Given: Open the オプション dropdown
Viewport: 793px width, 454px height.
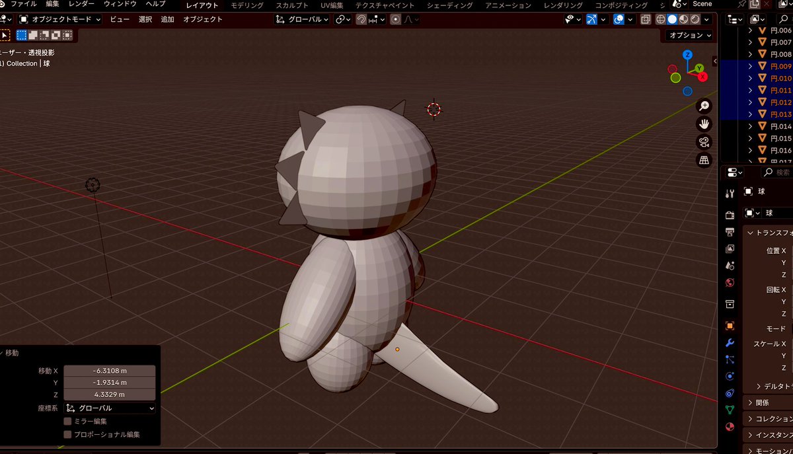Looking at the screenshot, I should click(689, 35).
